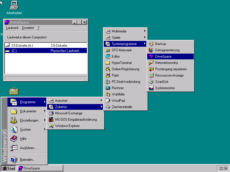Screen dimensions: 230x172
Task: Click the taskbar clock showing 22:36
Action: [223, 169]
